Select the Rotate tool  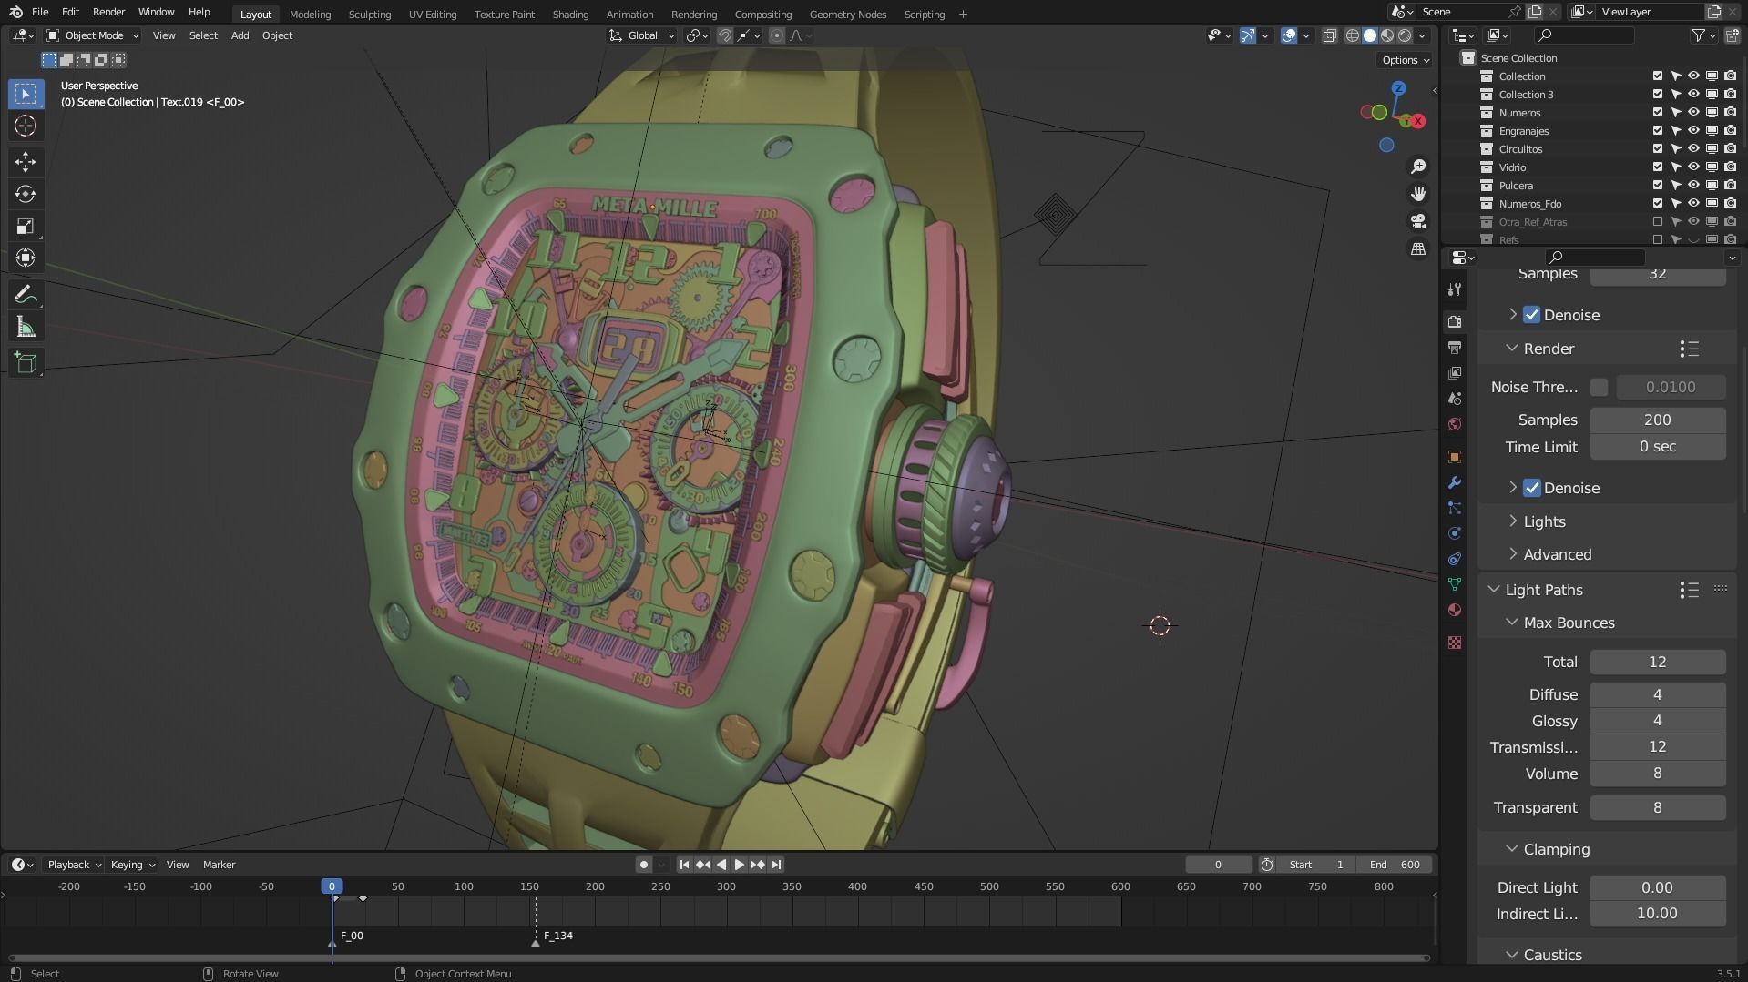pyautogui.click(x=26, y=194)
